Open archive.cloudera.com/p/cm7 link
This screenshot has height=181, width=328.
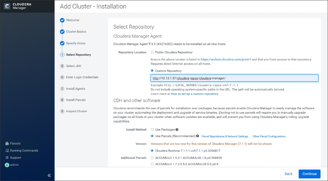[x=226, y=59]
